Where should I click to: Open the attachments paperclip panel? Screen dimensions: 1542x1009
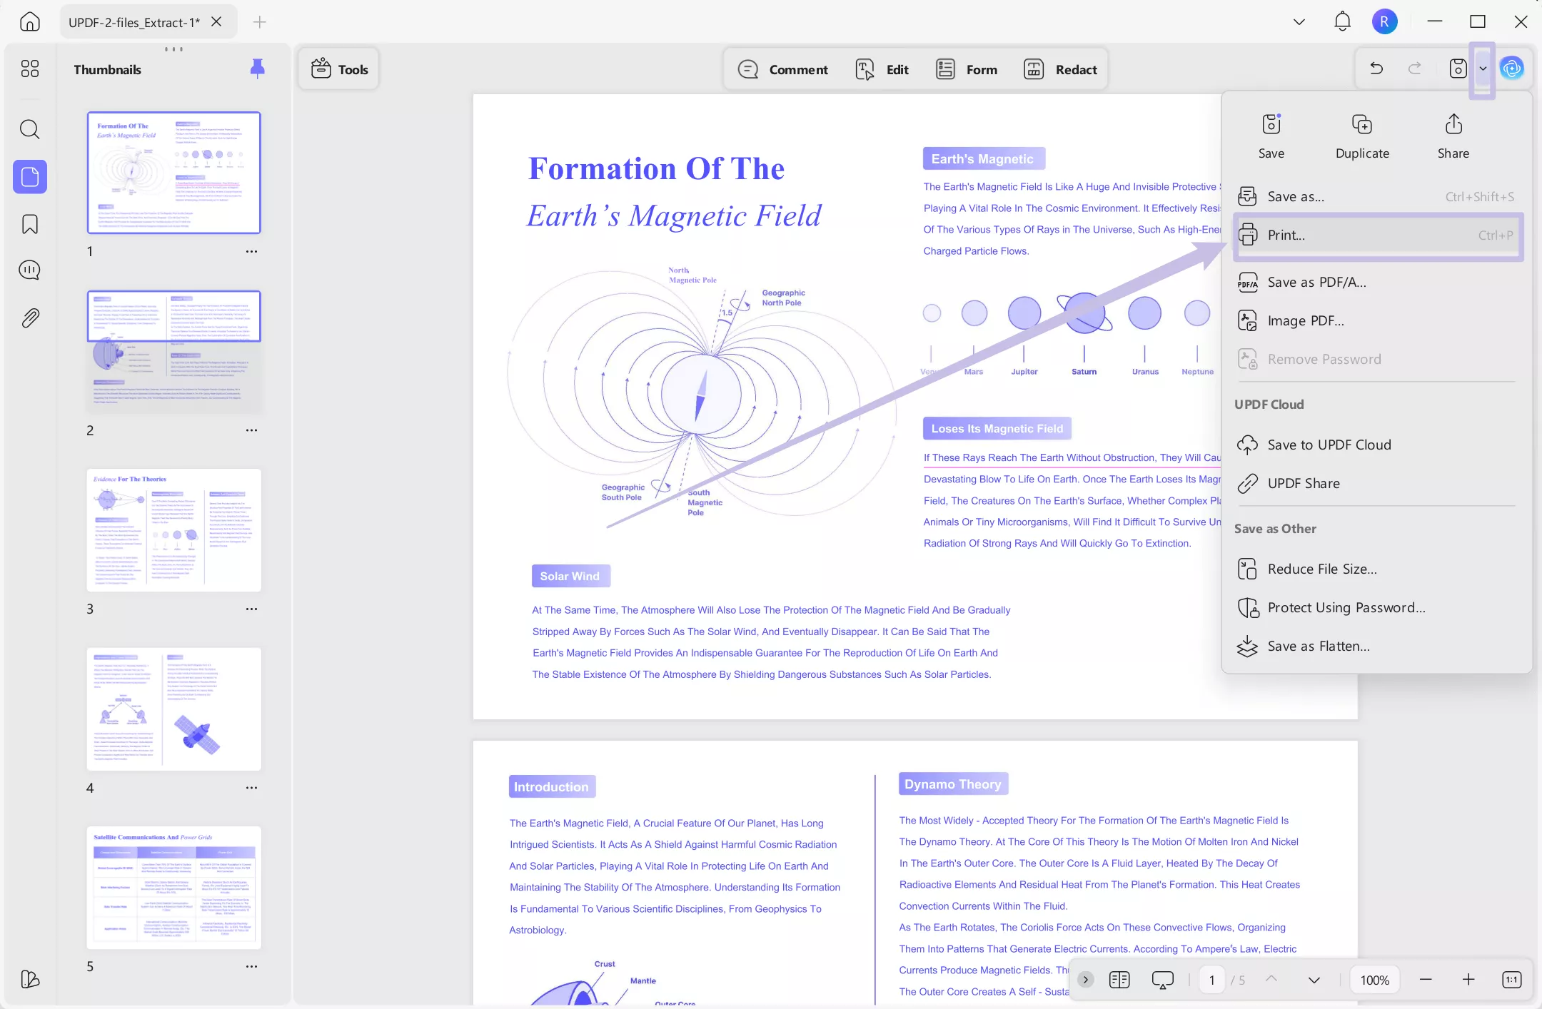pos(29,318)
